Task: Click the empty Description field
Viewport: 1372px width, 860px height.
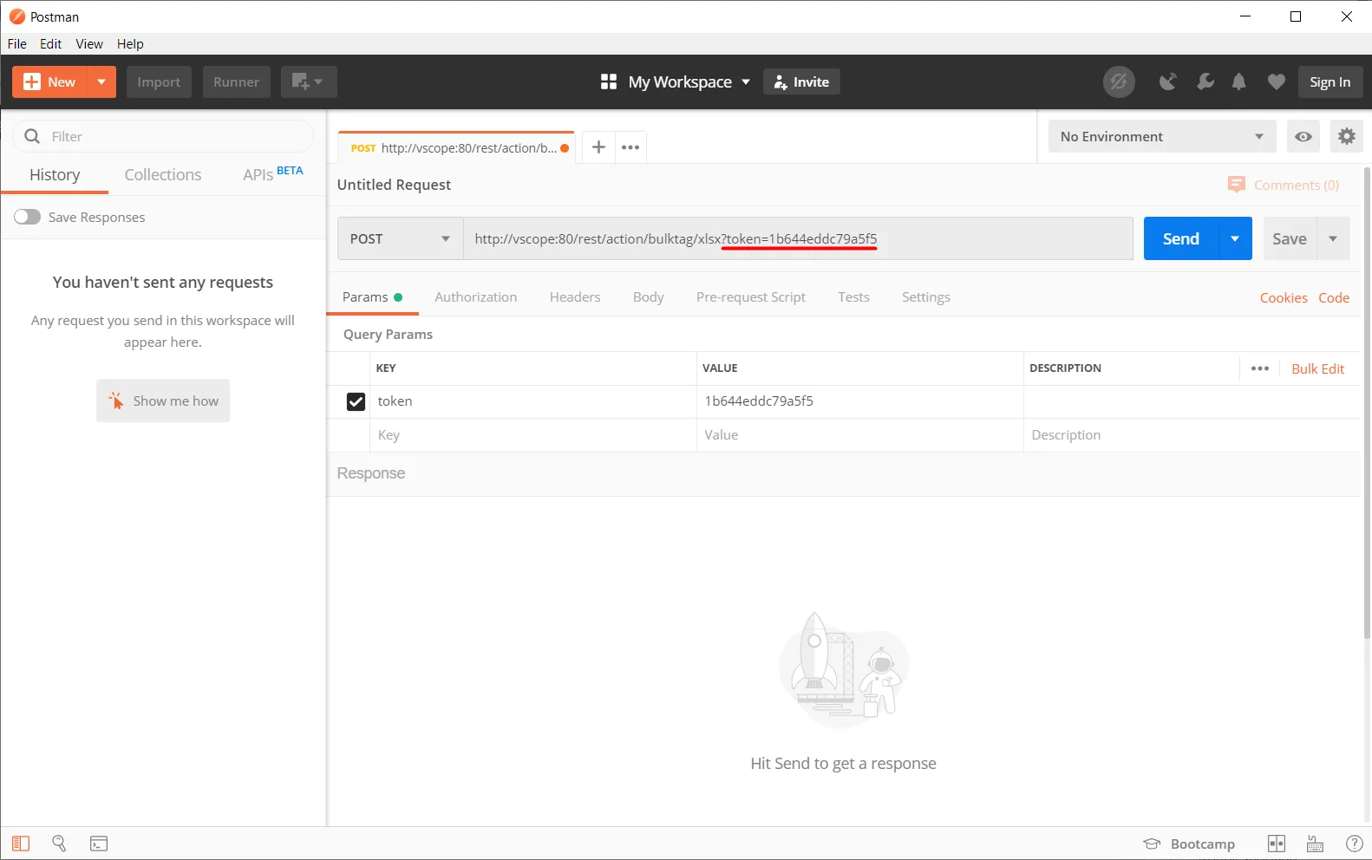Action: [x=1192, y=435]
